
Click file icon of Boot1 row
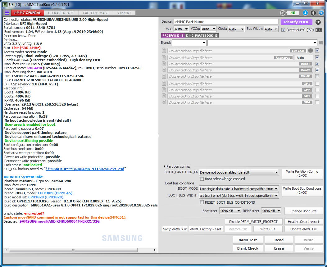click(164, 64)
